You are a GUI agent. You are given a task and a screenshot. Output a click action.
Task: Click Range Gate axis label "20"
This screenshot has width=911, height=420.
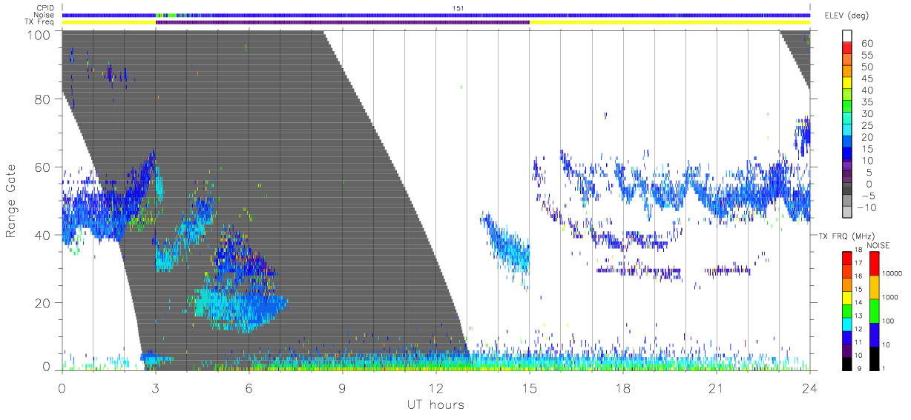(x=42, y=303)
